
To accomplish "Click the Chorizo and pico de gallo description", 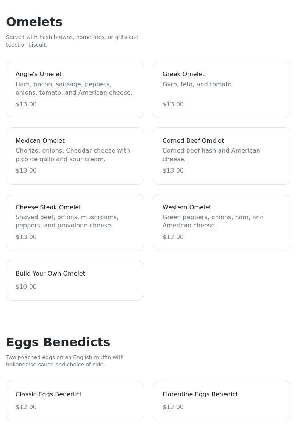I will tap(73, 155).
